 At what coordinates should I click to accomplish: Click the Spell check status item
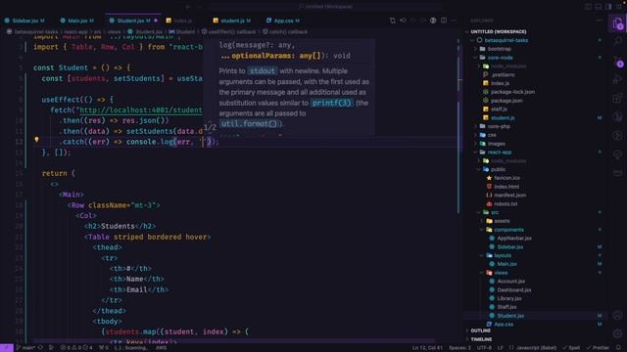tap(571, 348)
